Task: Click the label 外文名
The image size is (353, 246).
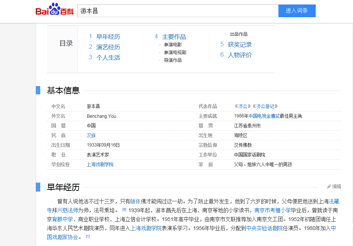Action: (x=58, y=116)
